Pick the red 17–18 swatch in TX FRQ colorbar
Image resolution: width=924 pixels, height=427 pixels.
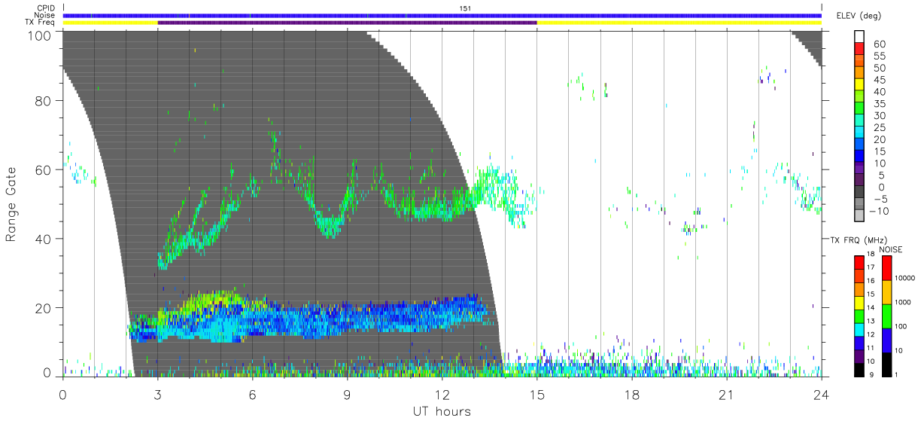coord(859,262)
